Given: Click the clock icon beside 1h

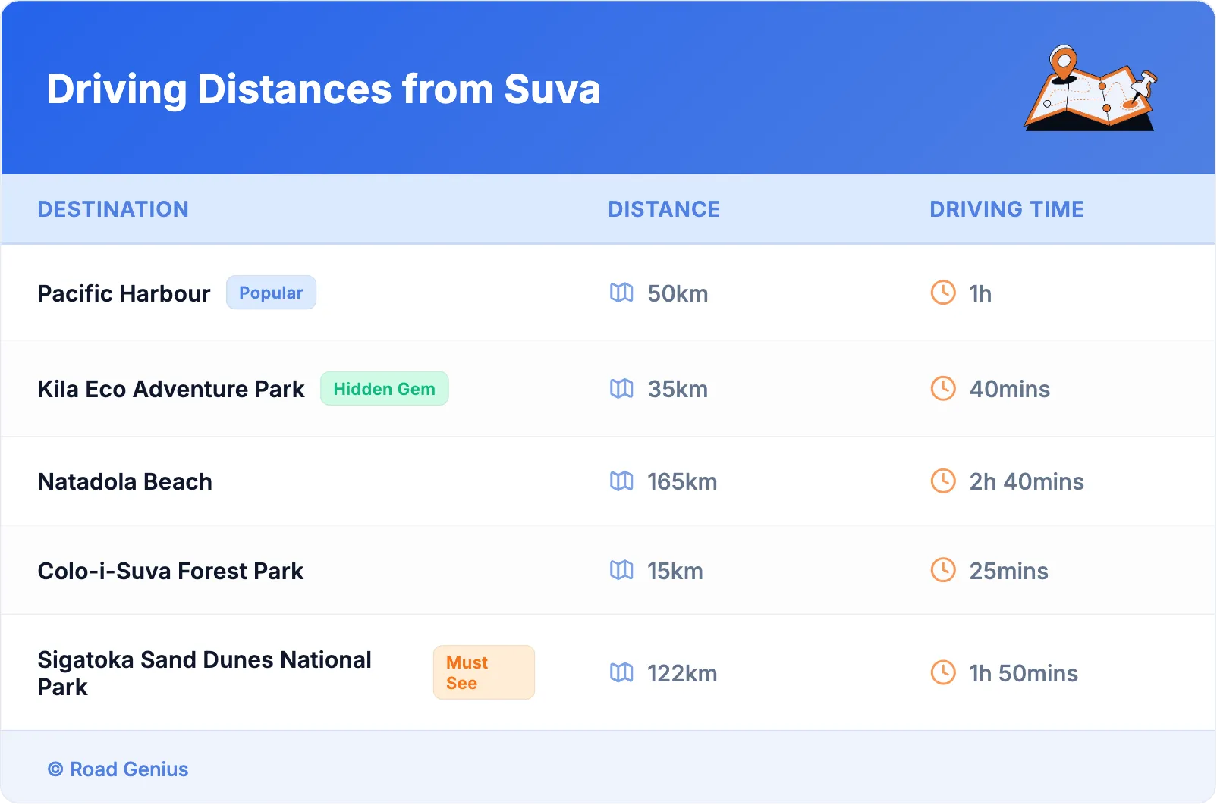Looking at the screenshot, I should (943, 293).
